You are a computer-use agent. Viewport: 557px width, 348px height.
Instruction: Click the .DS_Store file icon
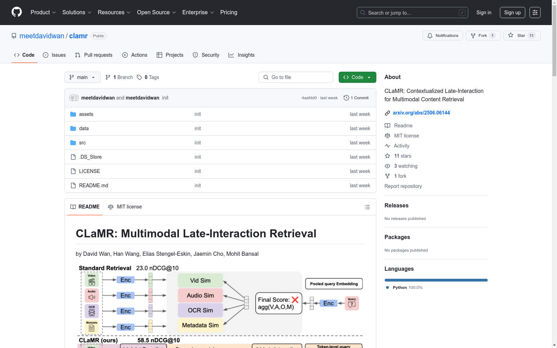click(x=73, y=157)
